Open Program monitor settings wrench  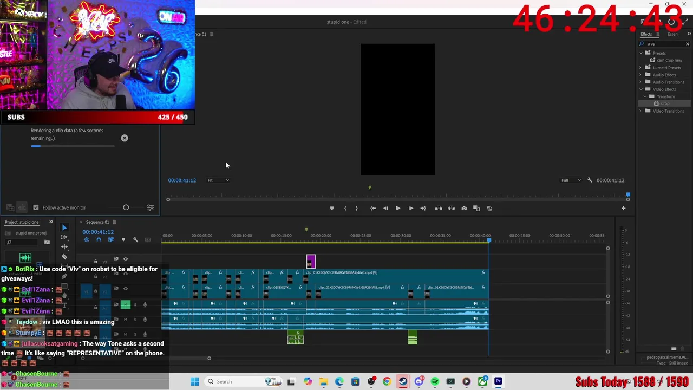tap(590, 180)
